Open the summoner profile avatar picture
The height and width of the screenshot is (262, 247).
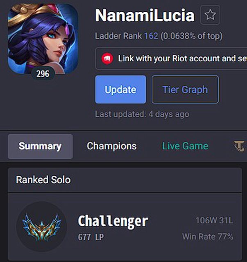click(x=43, y=39)
